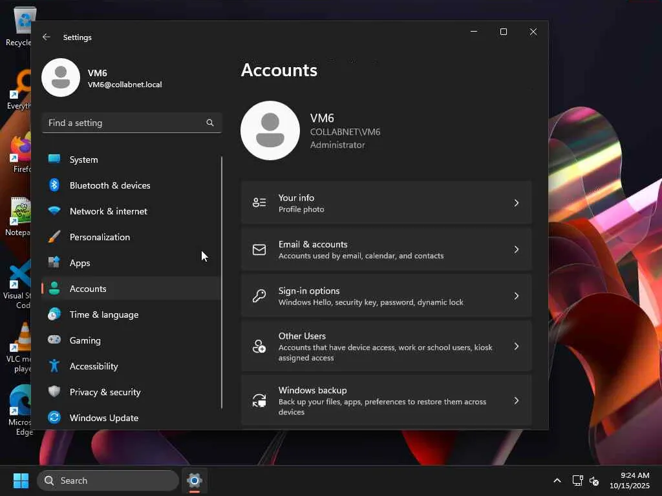Click the key icon for Sign-in options
The width and height of the screenshot is (662, 496).
259,296
